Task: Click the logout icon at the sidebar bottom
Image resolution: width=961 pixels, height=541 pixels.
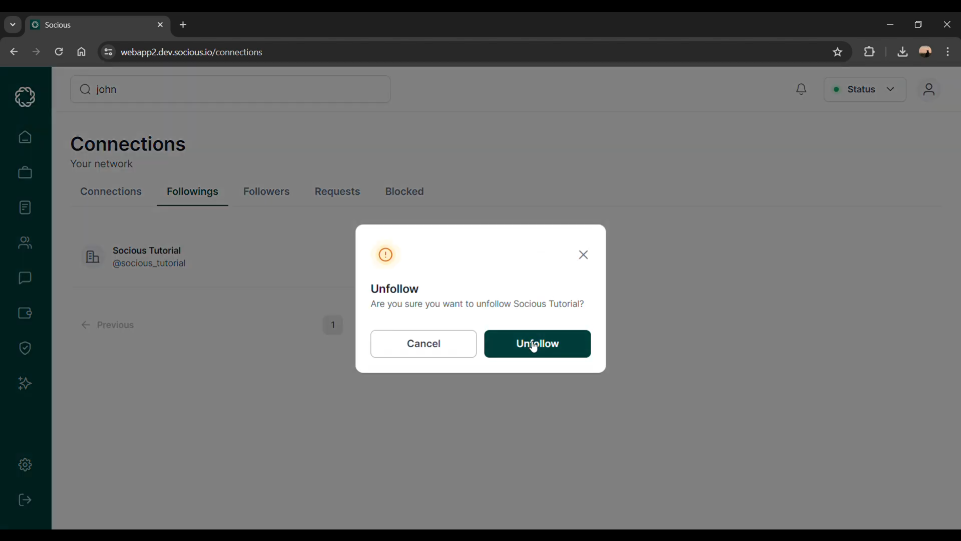Action: point(25,500)
